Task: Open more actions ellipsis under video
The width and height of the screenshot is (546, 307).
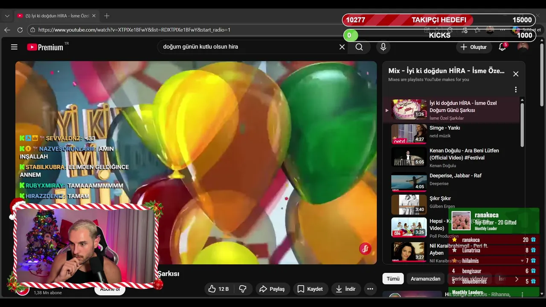Action: click(x=370, y=289)
